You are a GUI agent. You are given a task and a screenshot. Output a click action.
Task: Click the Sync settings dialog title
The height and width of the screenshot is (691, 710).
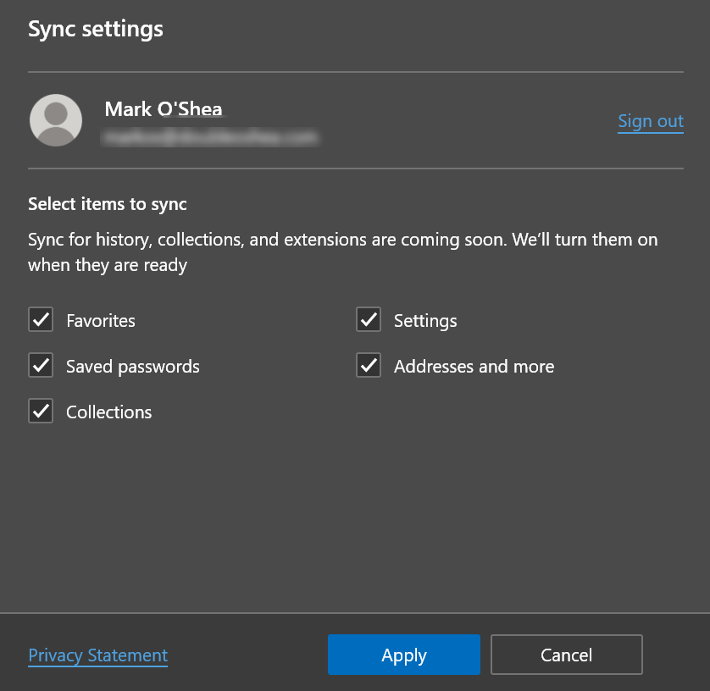click(x=96, y=29)
